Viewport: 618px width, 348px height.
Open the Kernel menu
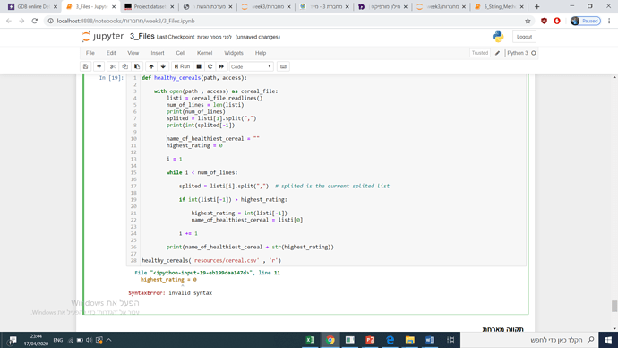coord(204,53)
